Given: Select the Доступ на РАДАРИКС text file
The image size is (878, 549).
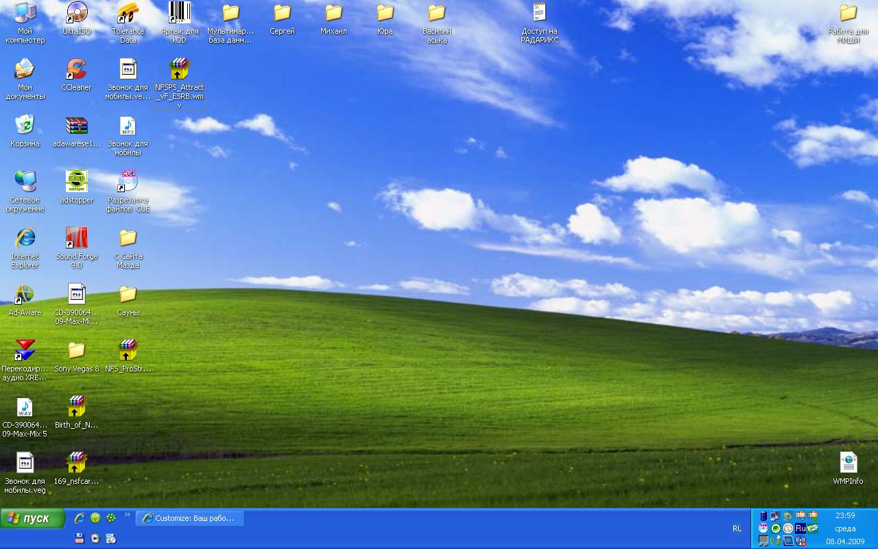Looking at the screenshot, I should click(540, 23).
